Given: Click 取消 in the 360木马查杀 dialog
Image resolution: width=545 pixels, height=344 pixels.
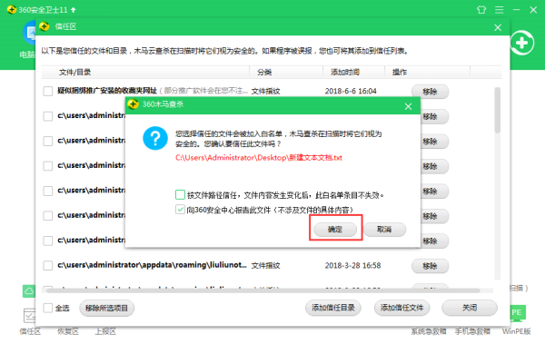Looking at the screenshot, I should pyautogui.click(x=384, y=230).
